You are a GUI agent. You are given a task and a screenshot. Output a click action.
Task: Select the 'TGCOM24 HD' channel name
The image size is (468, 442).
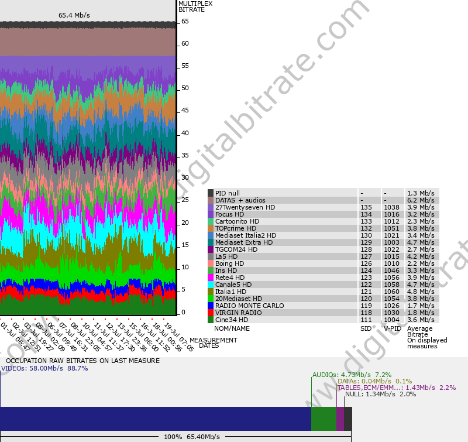click(236, 249)
